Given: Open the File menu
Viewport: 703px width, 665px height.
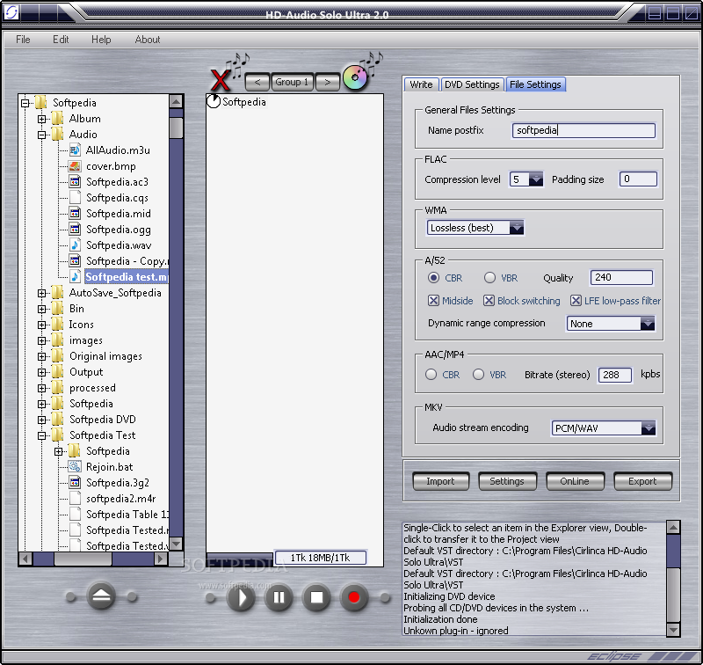Looking at the screenshot, I should point(23,40).
